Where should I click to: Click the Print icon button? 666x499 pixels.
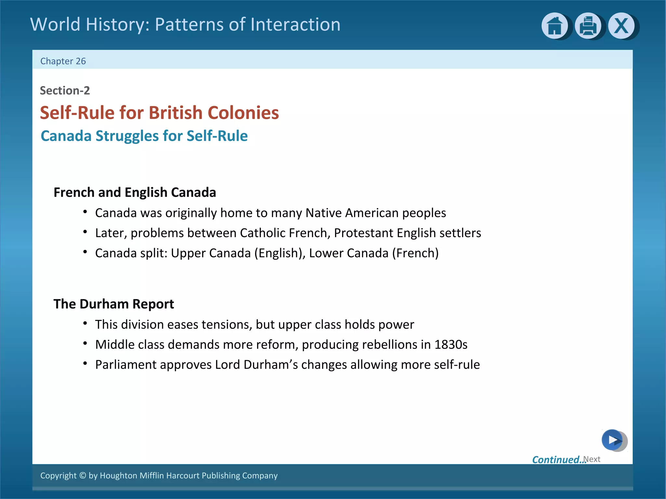click(x=588, y=26)
